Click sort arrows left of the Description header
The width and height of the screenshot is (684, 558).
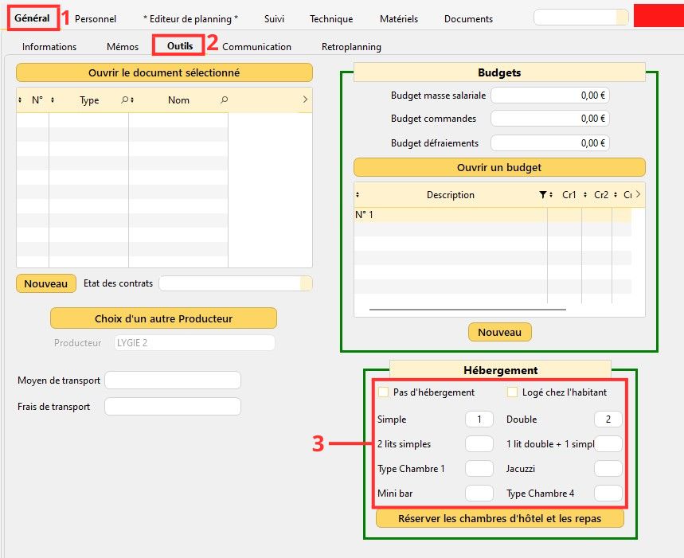(x=358, y=195)
